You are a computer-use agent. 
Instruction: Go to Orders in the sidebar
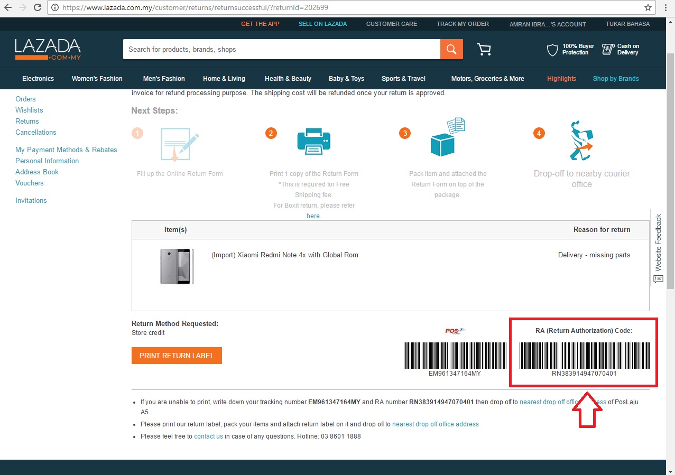tap(25, 99)
